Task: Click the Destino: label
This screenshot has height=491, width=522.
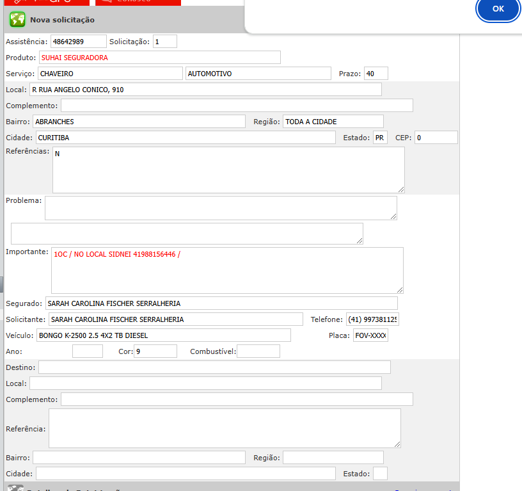Action: [x=20, y=367]
